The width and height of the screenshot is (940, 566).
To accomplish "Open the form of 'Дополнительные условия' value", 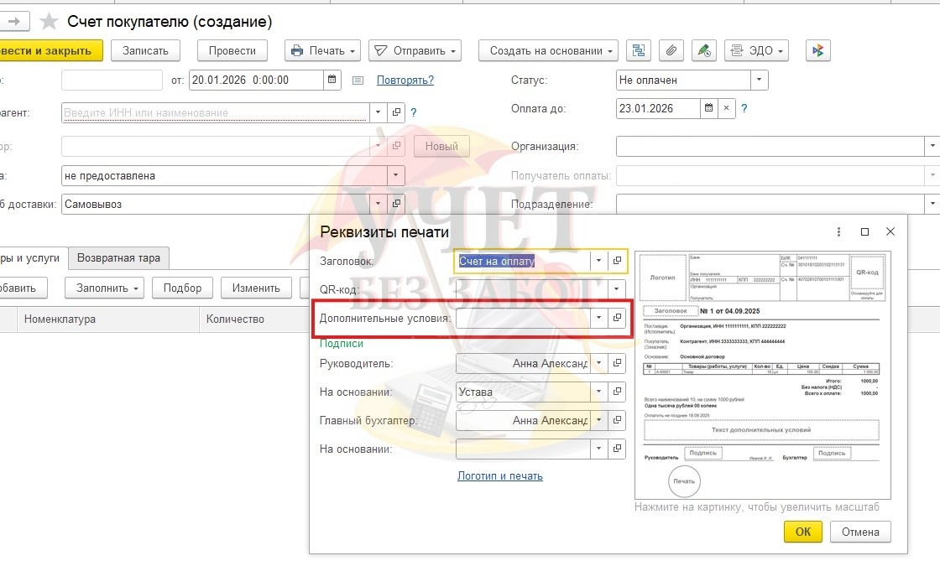I will click(x=617, y=319).
